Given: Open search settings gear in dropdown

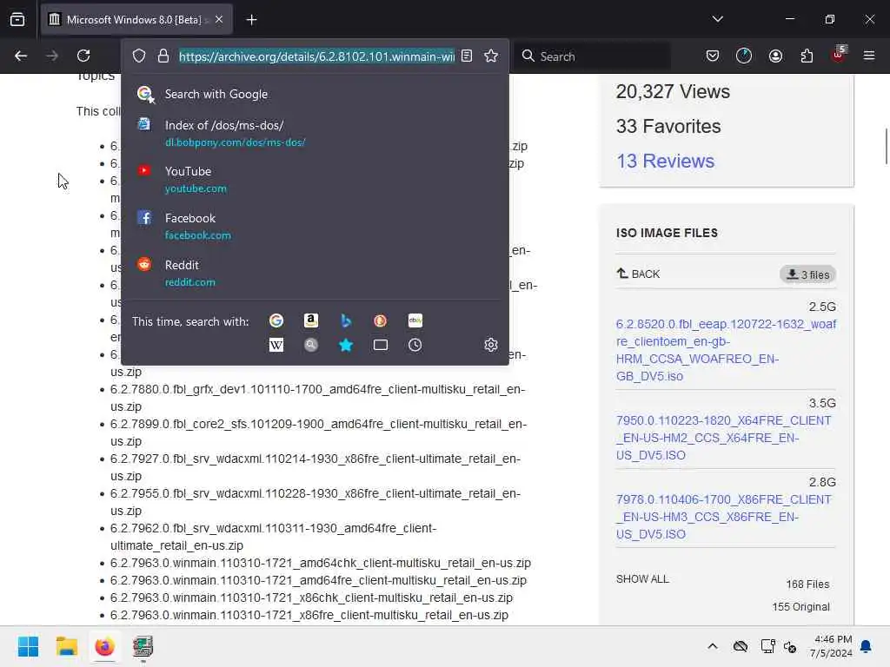Looking at the screenshot, I should pyautogui.click(x=491, y=345).
